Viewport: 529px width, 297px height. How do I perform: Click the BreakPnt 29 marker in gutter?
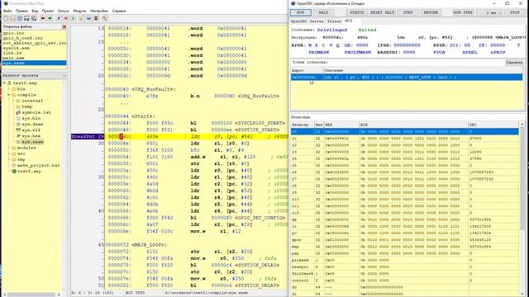click(x=88, y=136)
